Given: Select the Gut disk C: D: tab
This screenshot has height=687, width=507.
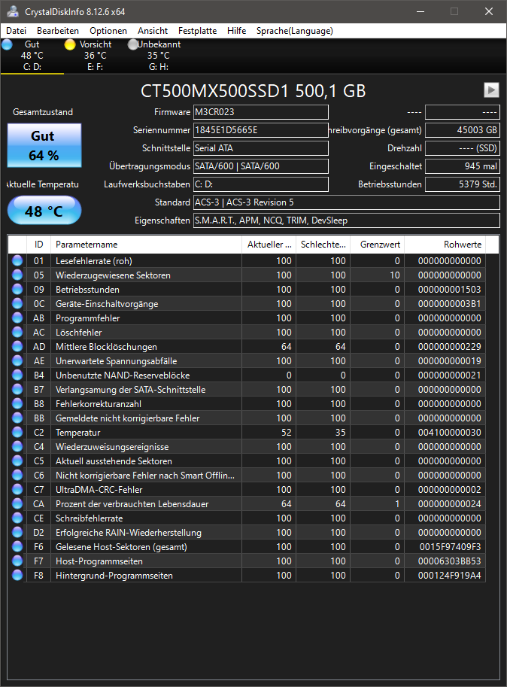Looking at the screenshot, I should pyautogui.click(x=32, y=56).
